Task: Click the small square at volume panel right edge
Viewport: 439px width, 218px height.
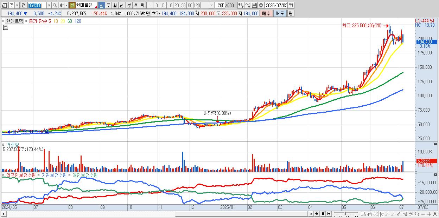Action: tap(435, 144)
